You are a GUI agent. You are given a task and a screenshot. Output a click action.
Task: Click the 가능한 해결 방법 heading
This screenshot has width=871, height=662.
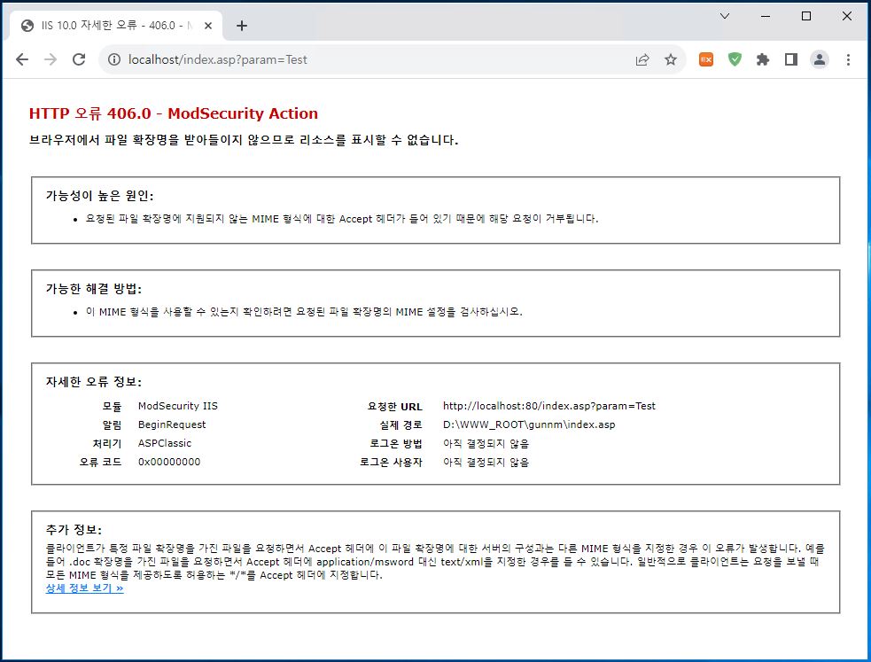[x=93, y=289]
